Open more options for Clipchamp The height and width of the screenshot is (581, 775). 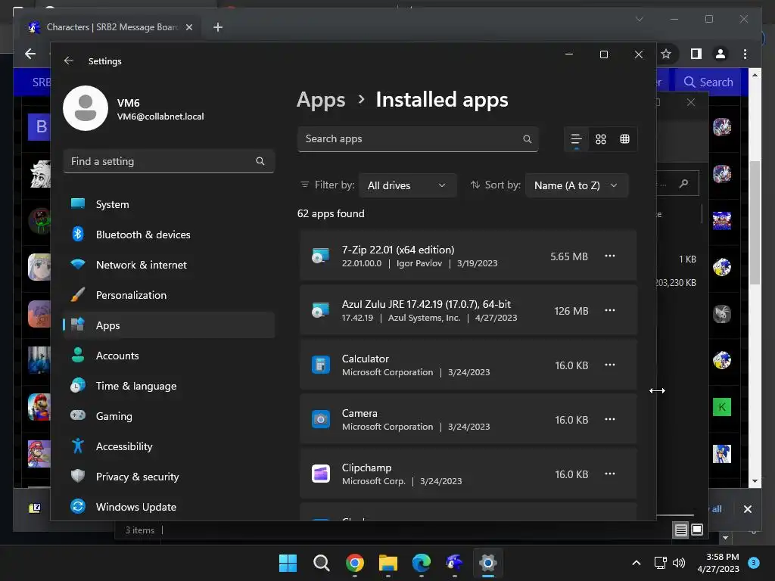(610, 474)
